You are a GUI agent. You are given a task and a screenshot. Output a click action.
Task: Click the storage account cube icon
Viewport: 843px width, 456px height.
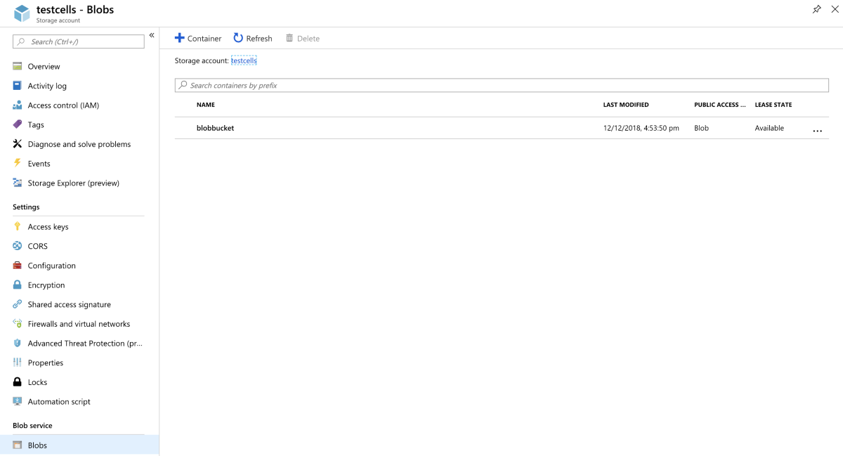(22, 13)
